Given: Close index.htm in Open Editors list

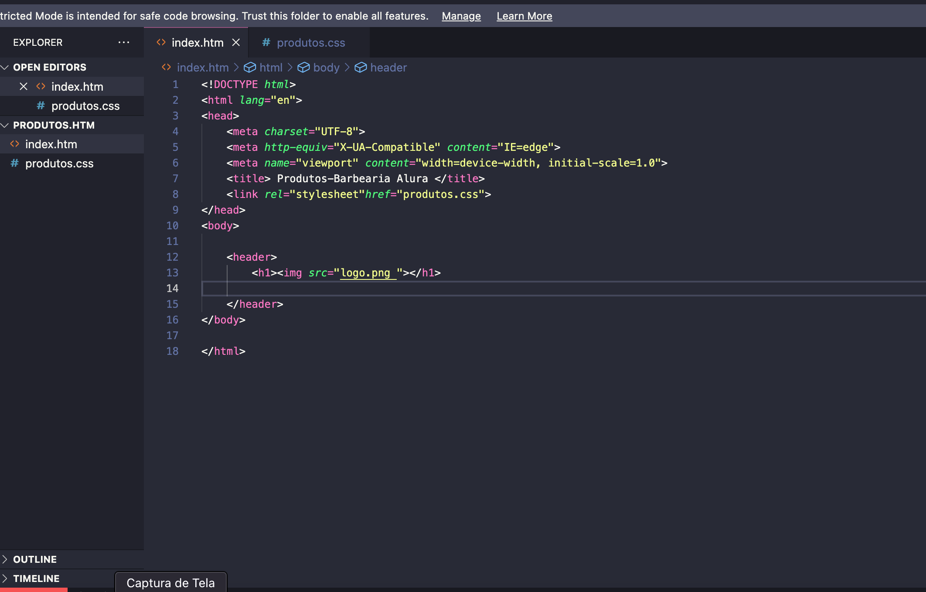Looking at the screenshot, I should [x=24, y=86].
